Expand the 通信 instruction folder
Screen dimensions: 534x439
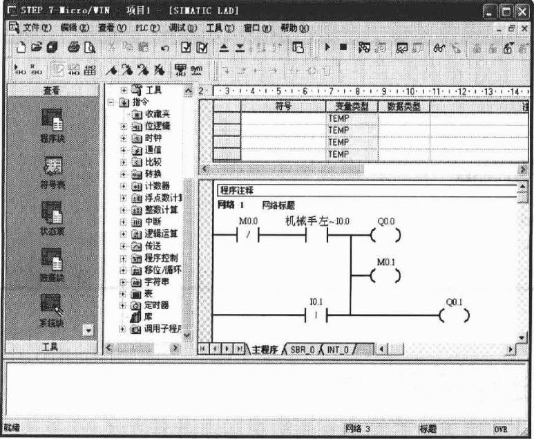click(x=124, y=150)
